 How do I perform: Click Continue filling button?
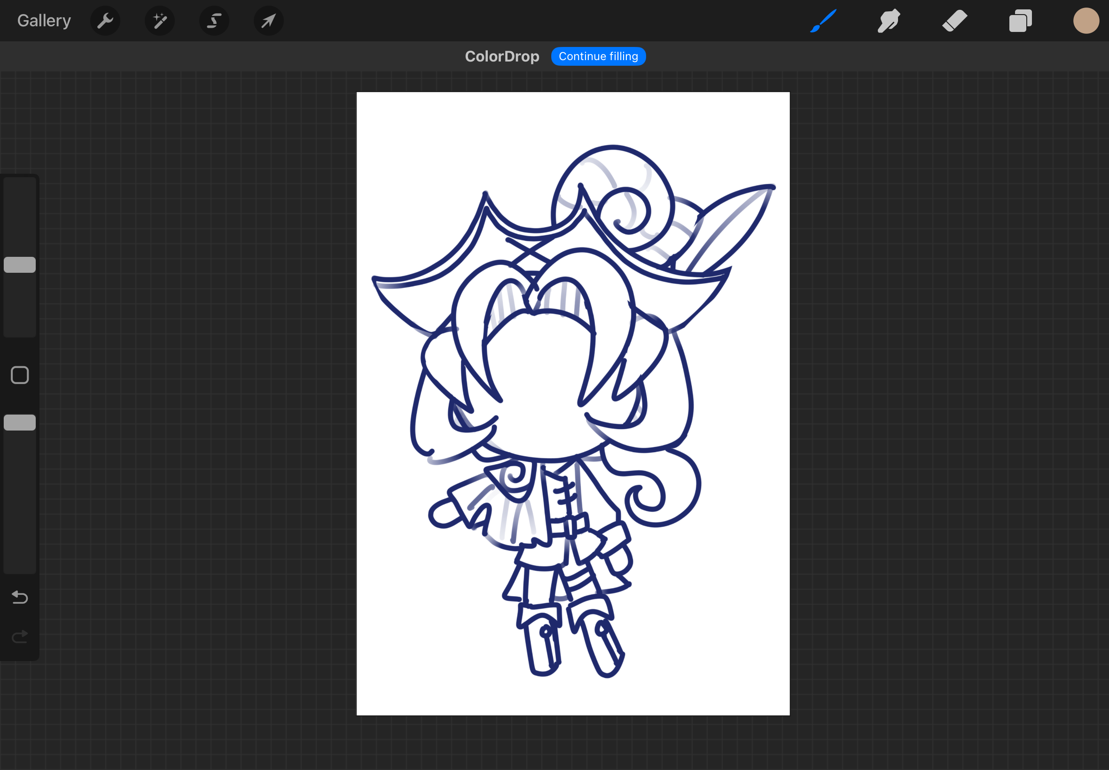click(x=598, y=56)
